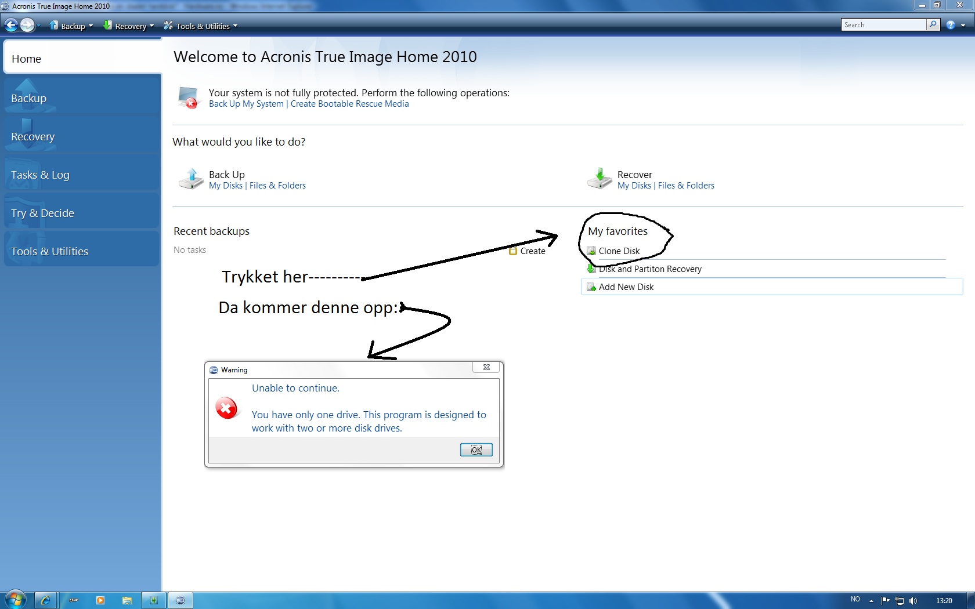
Task: Click Create in Recent backups
Action: (x=527, y=251)
